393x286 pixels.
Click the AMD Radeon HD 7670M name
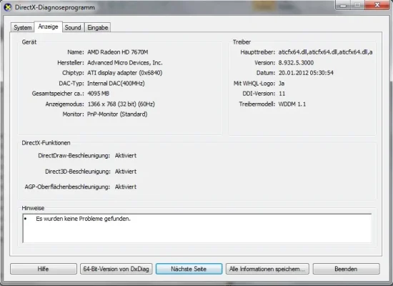tap(118, 52)
